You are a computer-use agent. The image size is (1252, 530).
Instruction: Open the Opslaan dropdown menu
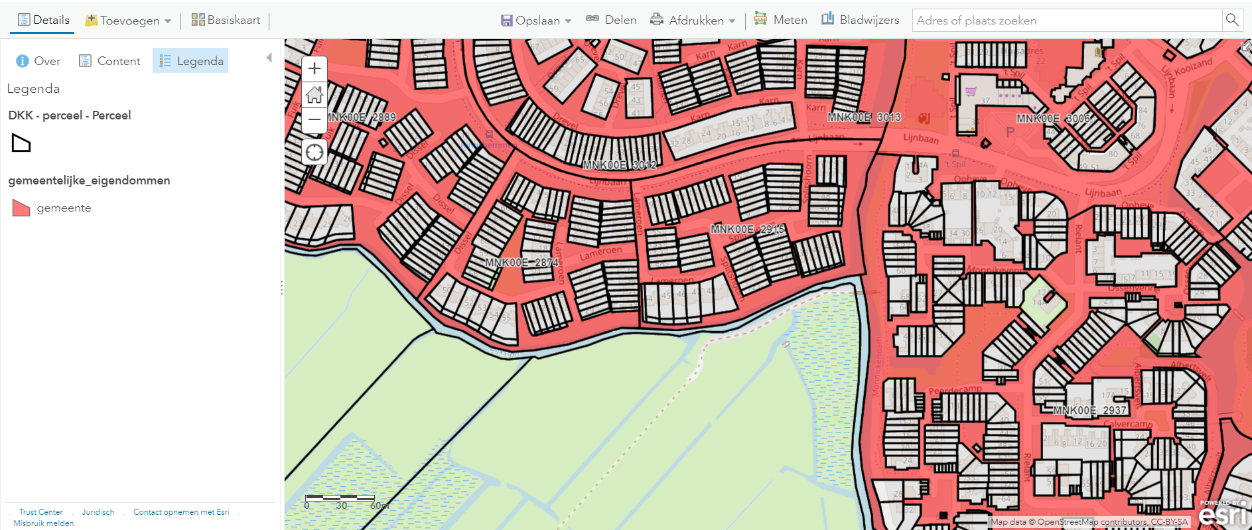tap(536, 21)
